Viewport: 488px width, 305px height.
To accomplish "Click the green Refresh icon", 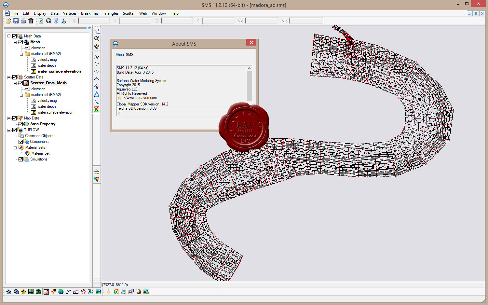I will (41, 21).
